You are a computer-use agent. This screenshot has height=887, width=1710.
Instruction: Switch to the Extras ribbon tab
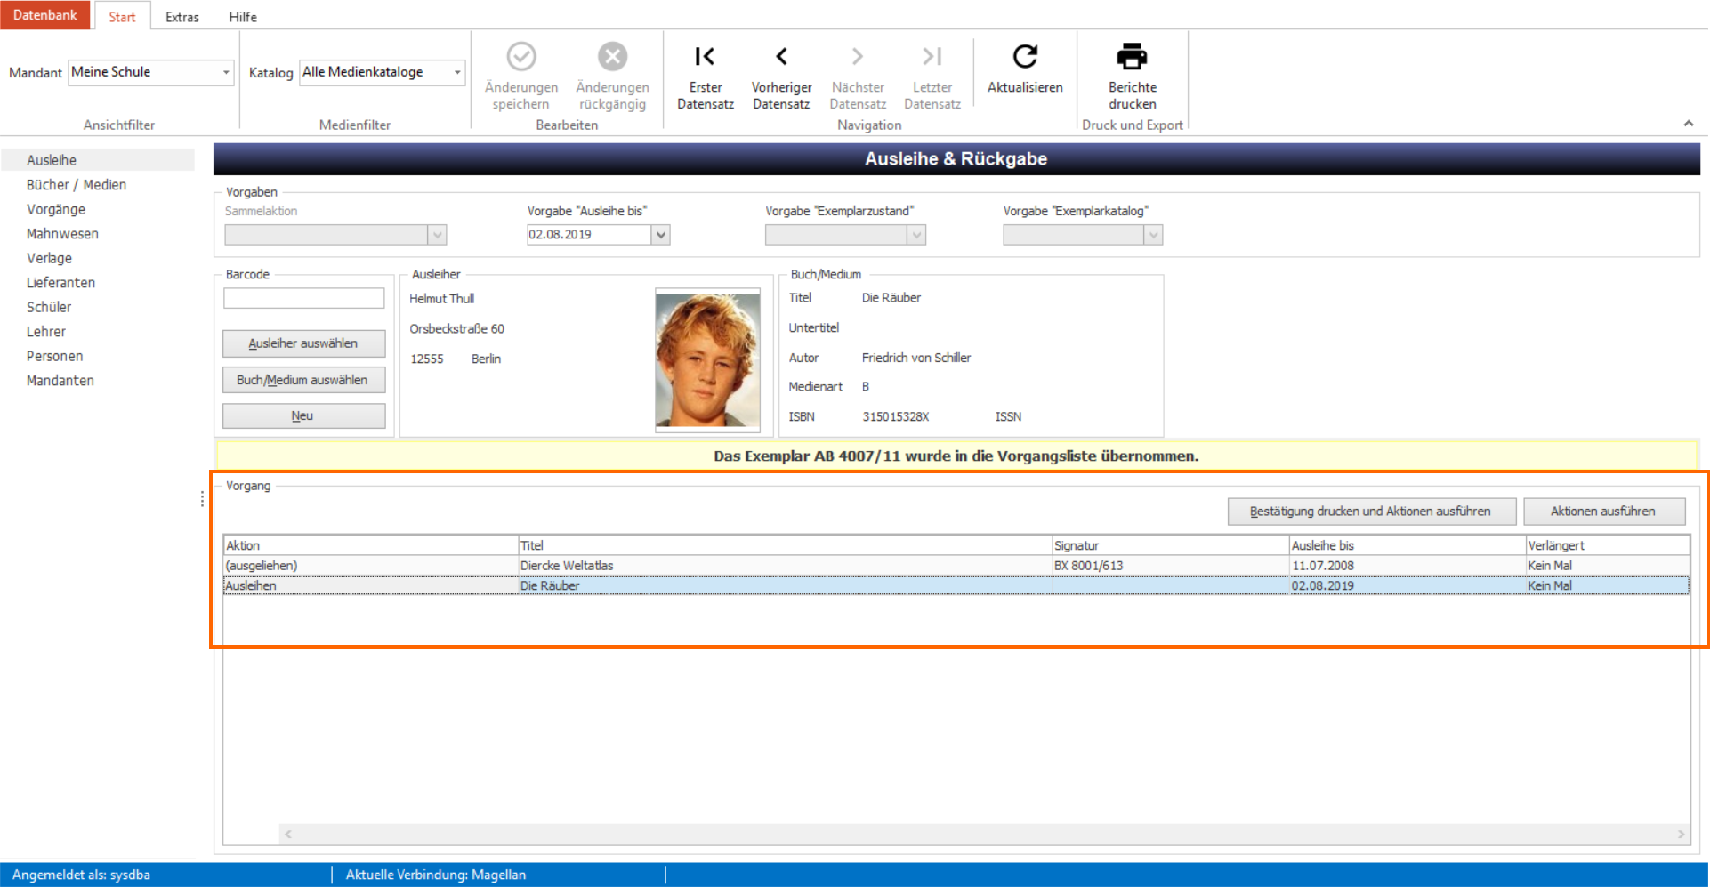click(182, 17)
